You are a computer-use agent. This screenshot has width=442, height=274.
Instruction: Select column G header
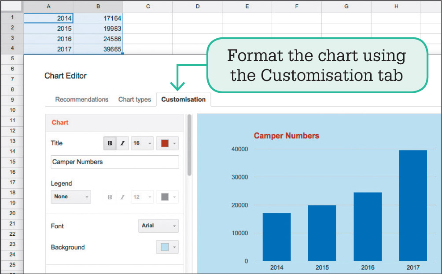(346, 7)
